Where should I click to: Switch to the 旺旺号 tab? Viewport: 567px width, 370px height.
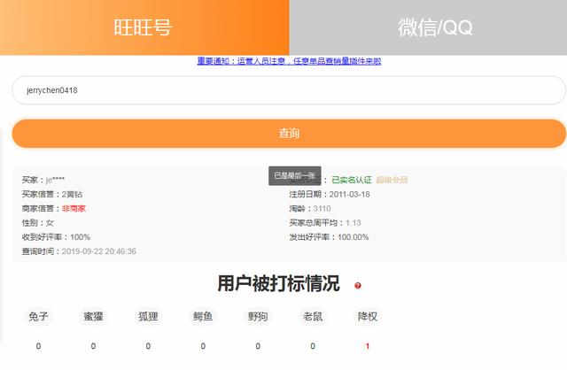pos(144,27)
